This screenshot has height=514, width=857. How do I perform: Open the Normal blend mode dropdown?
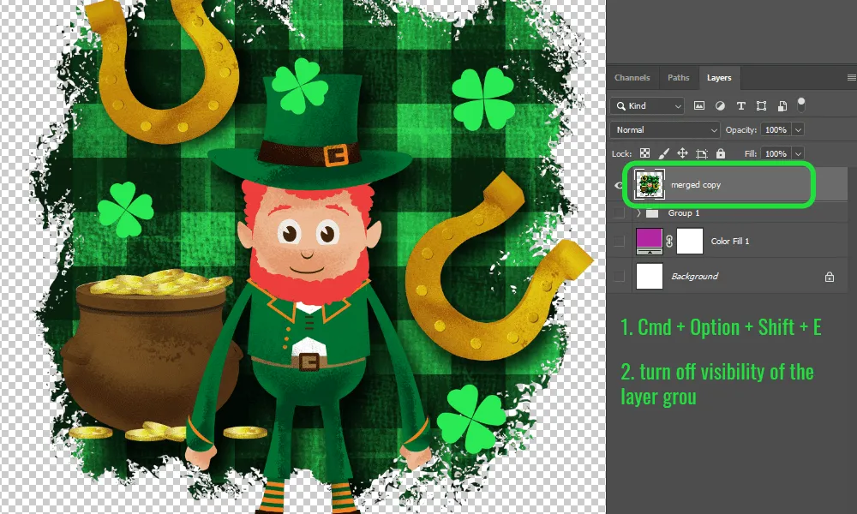pos(665,130)
